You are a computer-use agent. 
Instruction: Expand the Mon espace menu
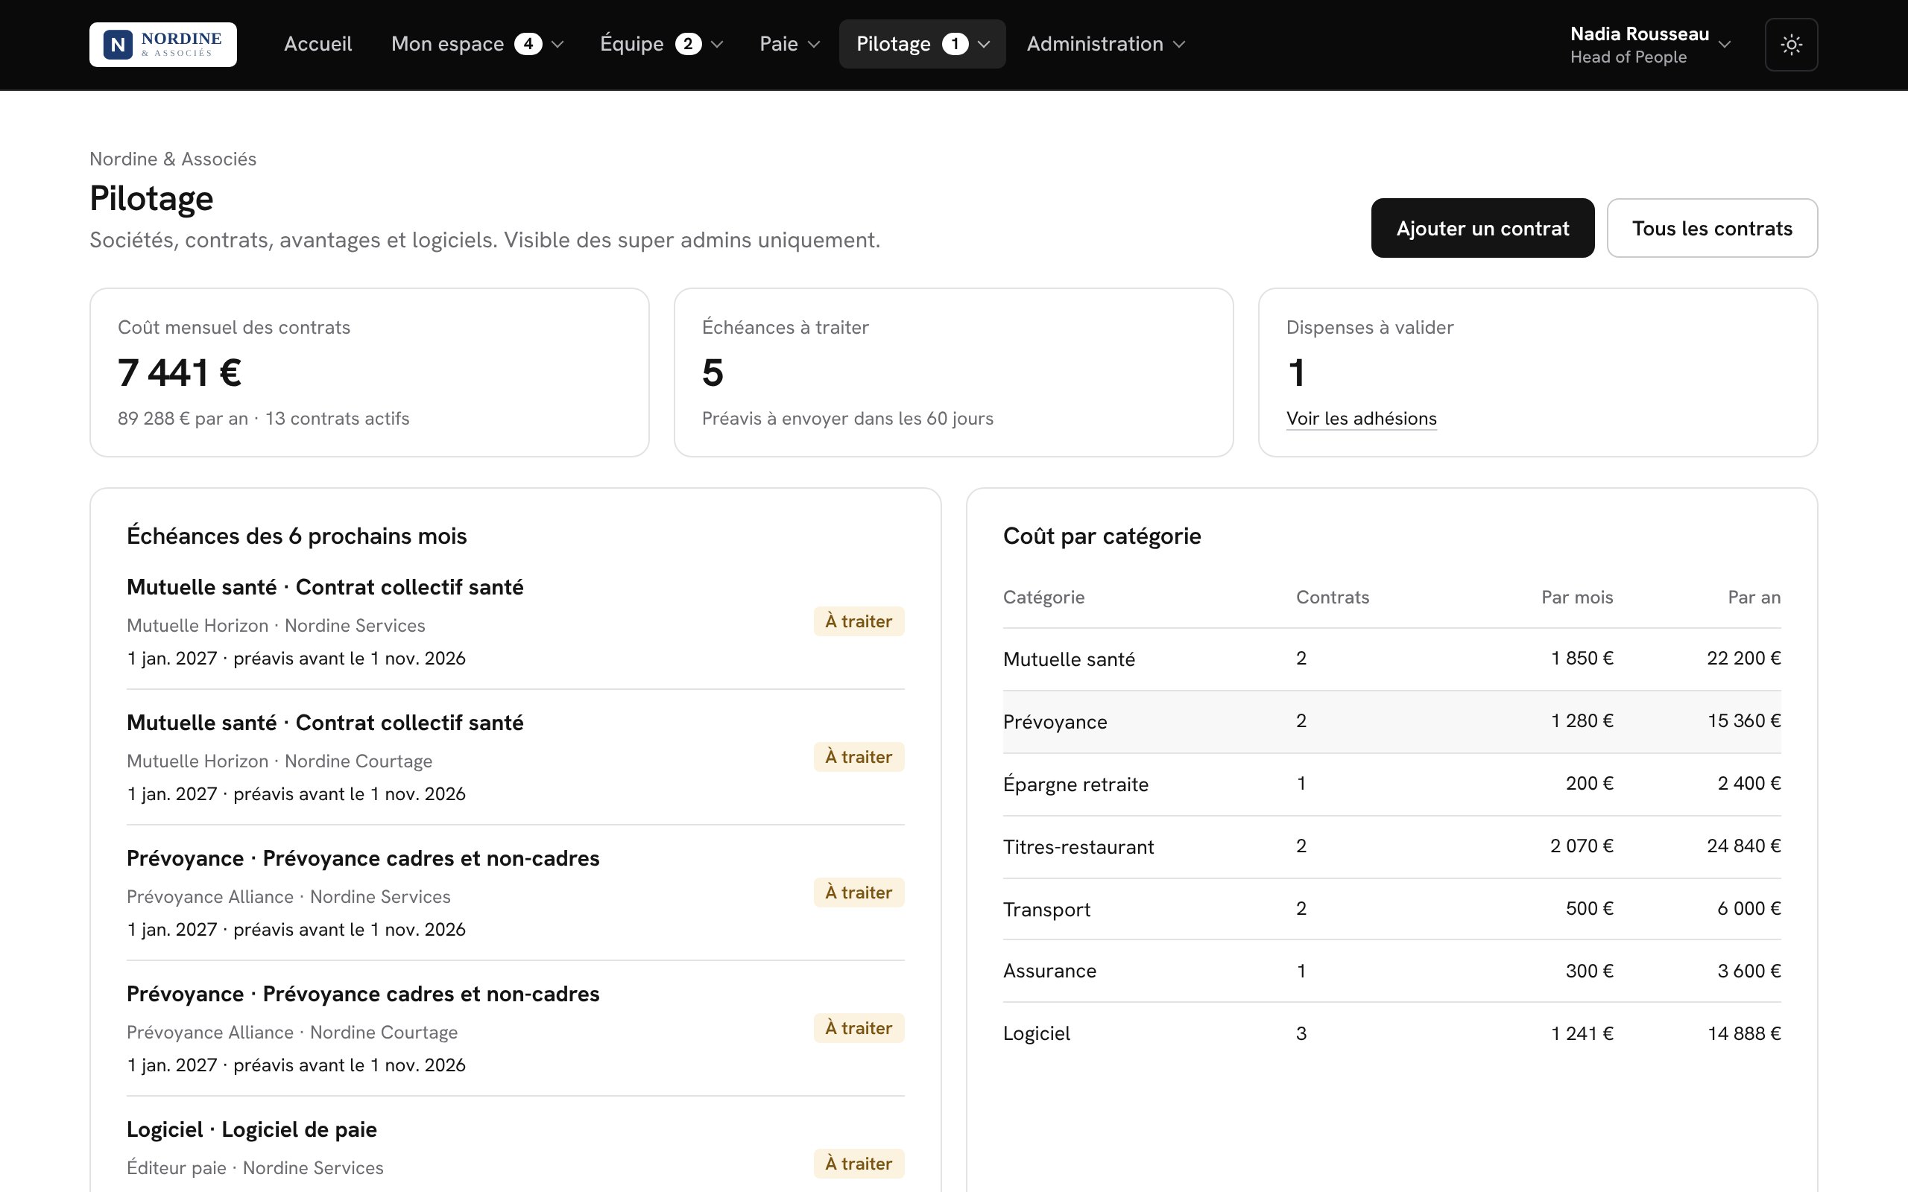click(477, 44)
